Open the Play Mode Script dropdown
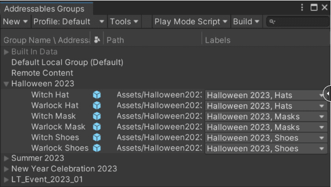 [191, 21]
